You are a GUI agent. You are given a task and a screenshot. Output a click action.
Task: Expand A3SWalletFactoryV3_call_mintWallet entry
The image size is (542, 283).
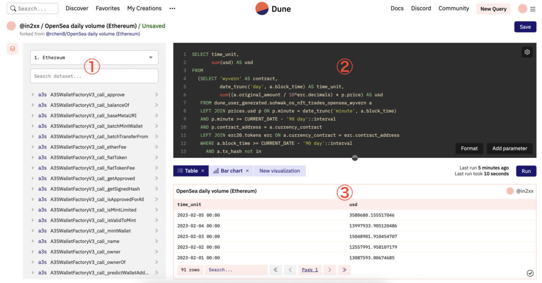click(x=156, y=231)
